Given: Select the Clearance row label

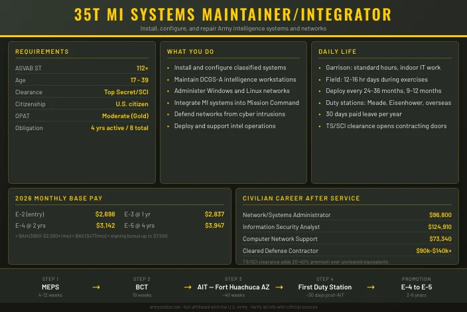Looking at the screenshot, I should point(29,92).
